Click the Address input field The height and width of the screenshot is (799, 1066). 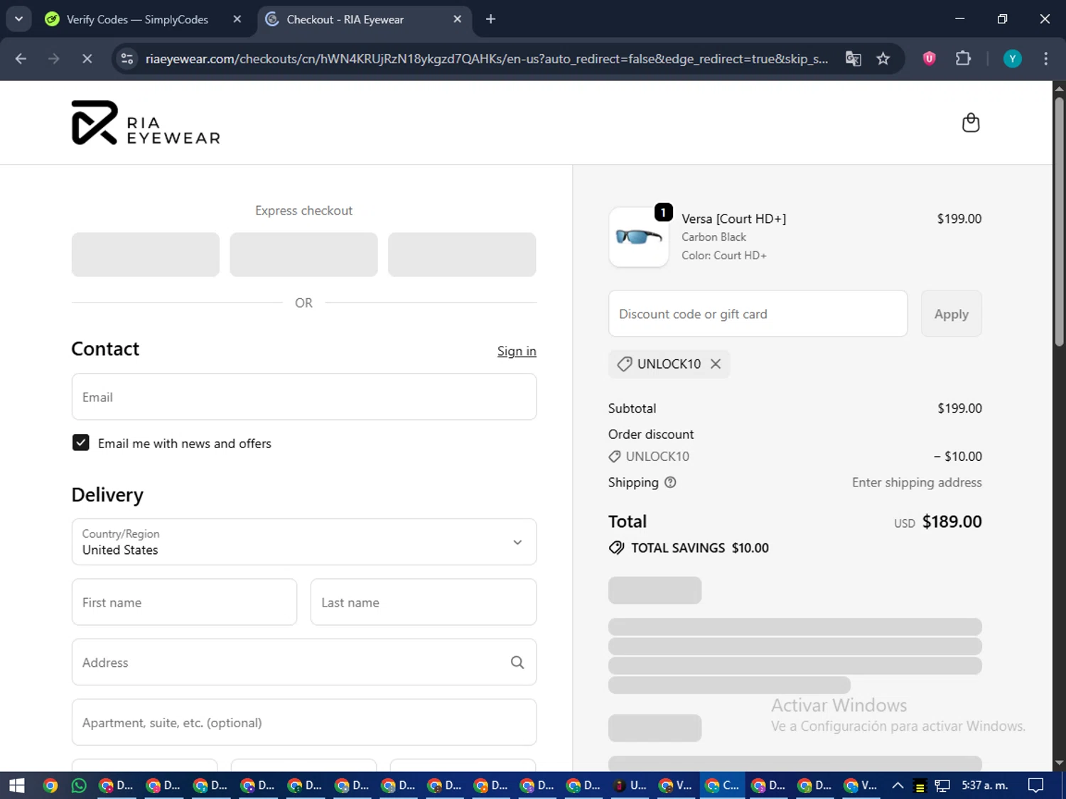point(304,662)
